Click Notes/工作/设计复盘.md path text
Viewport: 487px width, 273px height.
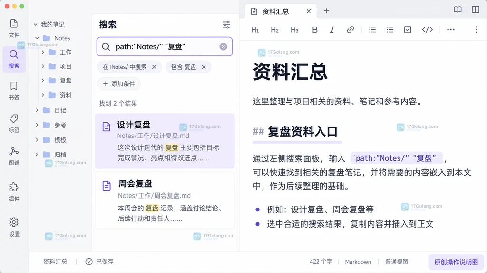pyautogui.click(x=153, y=136)
